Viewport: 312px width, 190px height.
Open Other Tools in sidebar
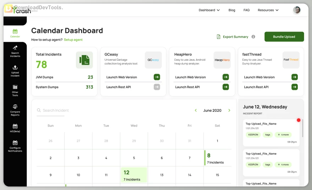pyautogui.click(x=15, y=90)
